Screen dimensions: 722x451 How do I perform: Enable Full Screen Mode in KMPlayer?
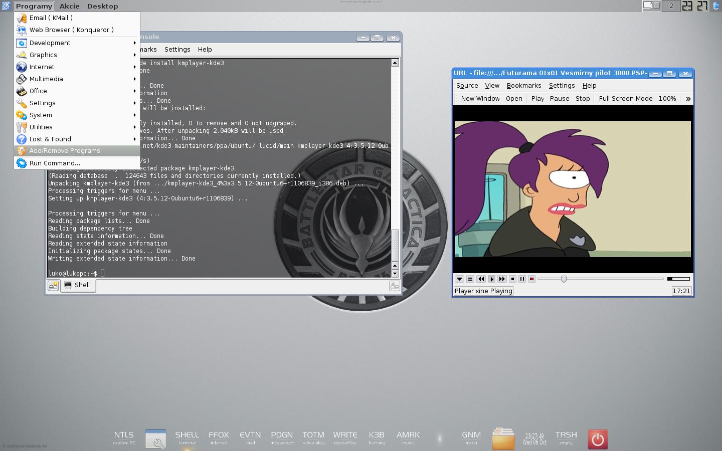[626, 99]
